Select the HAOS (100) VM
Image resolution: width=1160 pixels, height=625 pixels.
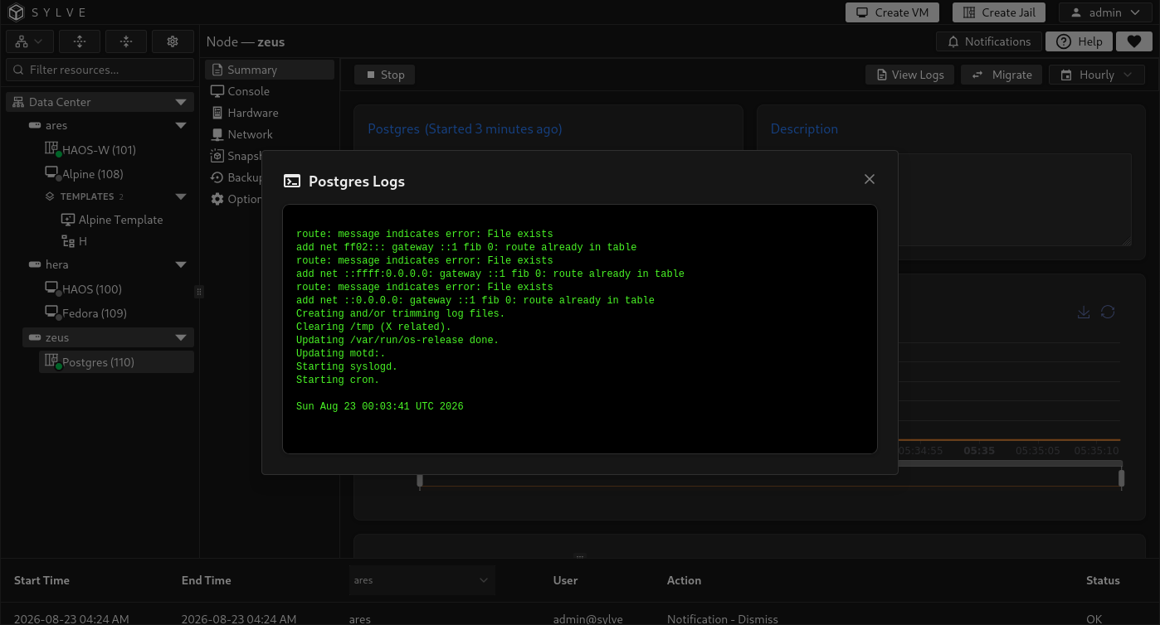click(92, 289)
